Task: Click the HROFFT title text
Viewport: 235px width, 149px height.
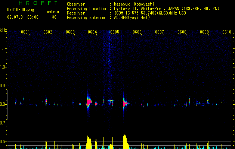Action: [x=38, y=3]
